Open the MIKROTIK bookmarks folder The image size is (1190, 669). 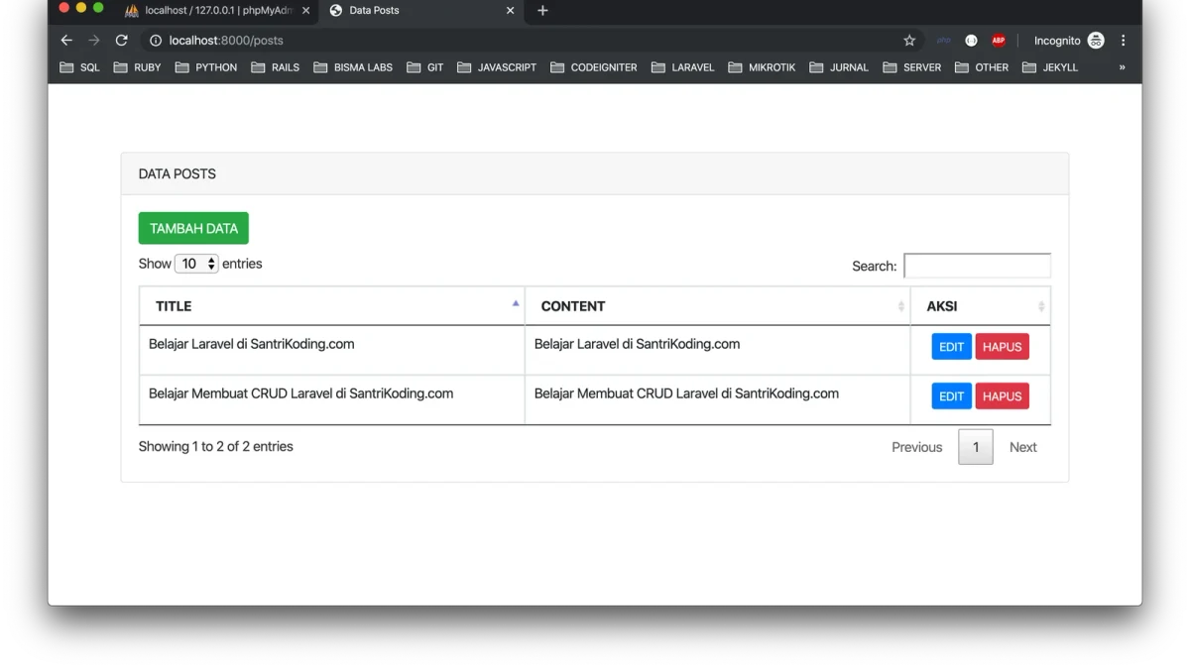pos(762,67)
